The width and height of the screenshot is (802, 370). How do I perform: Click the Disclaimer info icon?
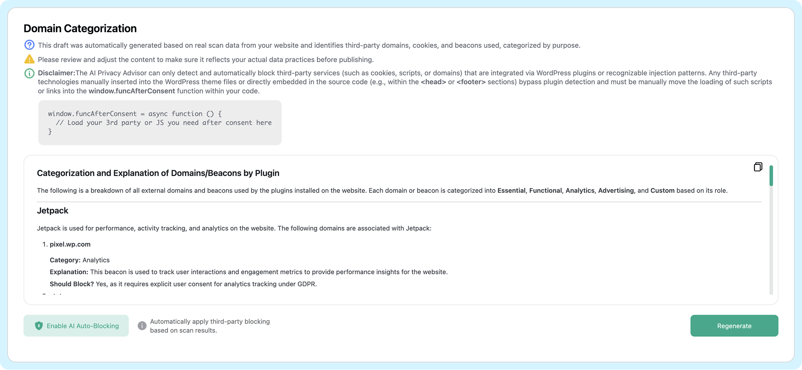29,73
